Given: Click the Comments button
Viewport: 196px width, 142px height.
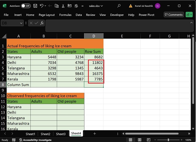Looking at the screenshot, I should click(174, 15).
